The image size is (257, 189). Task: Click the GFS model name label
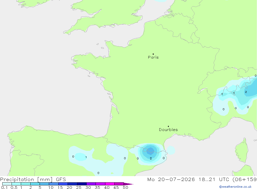click(61, 179)
